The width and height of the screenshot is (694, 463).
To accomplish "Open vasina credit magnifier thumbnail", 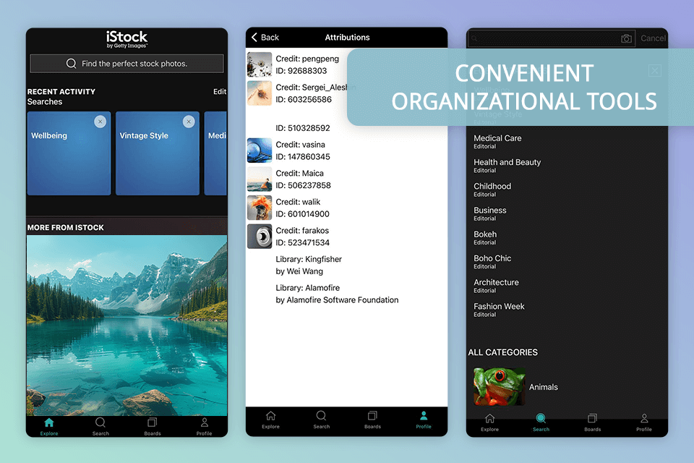I will coord(260,150).
